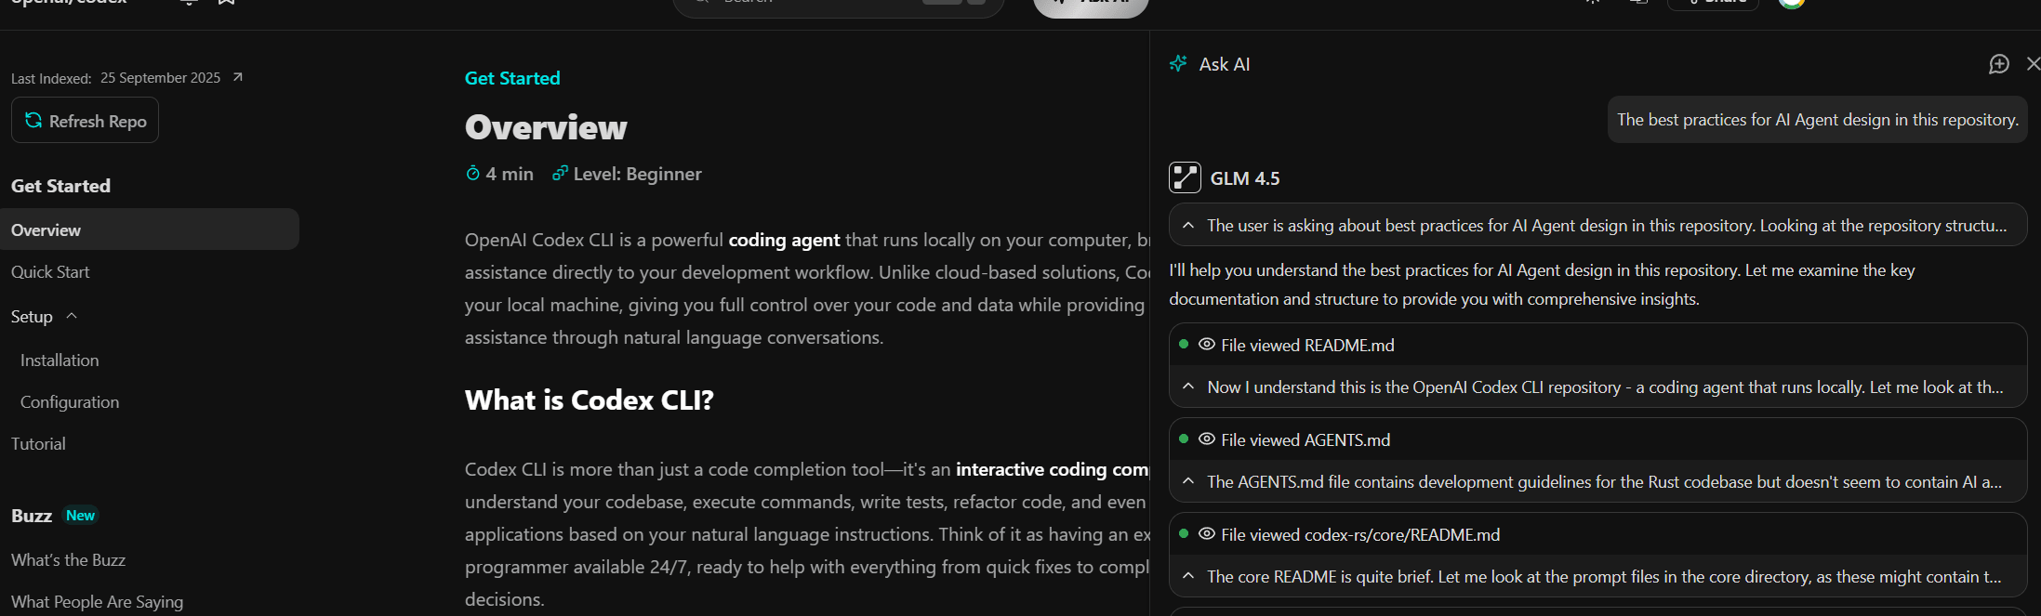The image size is (2041, 616).
Task: Click the Refresh Repo button
Action: click(x=86, y=121)
